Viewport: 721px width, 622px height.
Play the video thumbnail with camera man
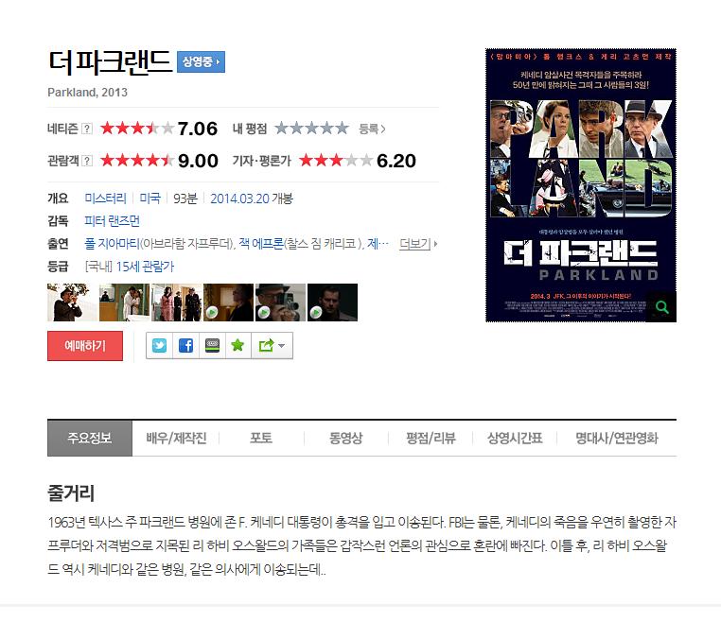(280, 302)
